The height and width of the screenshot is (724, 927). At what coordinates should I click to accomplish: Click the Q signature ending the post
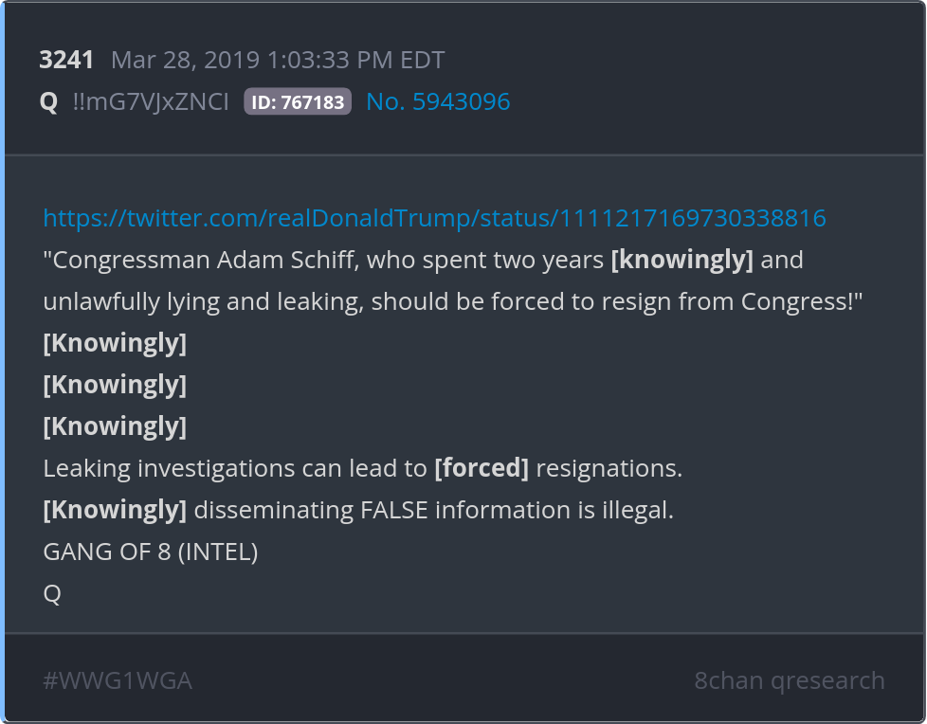coord(52,593)
